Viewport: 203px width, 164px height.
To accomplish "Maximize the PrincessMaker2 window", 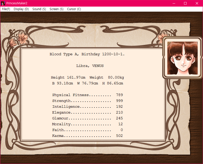I will coord(185,3).
